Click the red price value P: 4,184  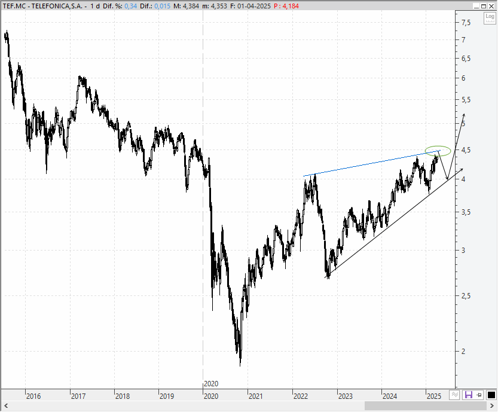(286, 6)
